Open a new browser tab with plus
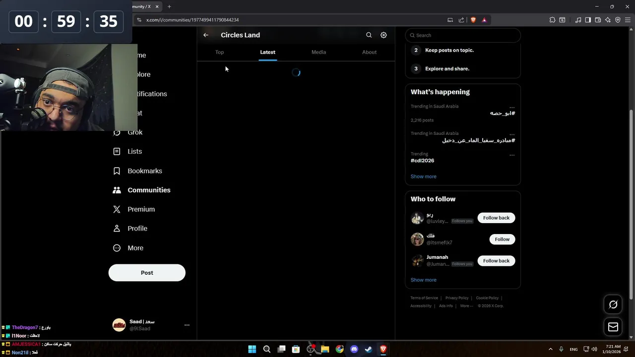The height and width of the screenshot is (357, 635). (x=169, y=6)
